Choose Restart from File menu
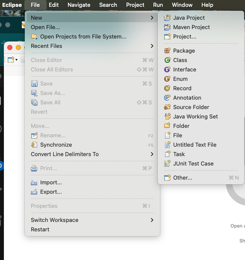 92,230
